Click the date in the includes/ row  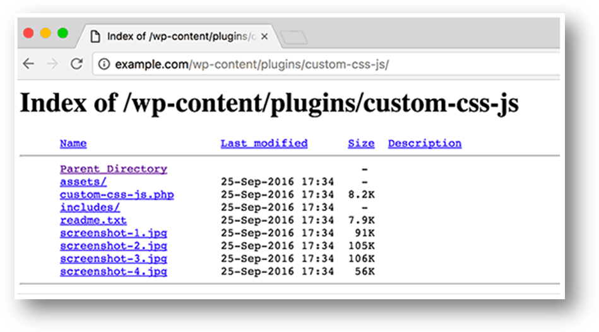click(x=277, y=207)
